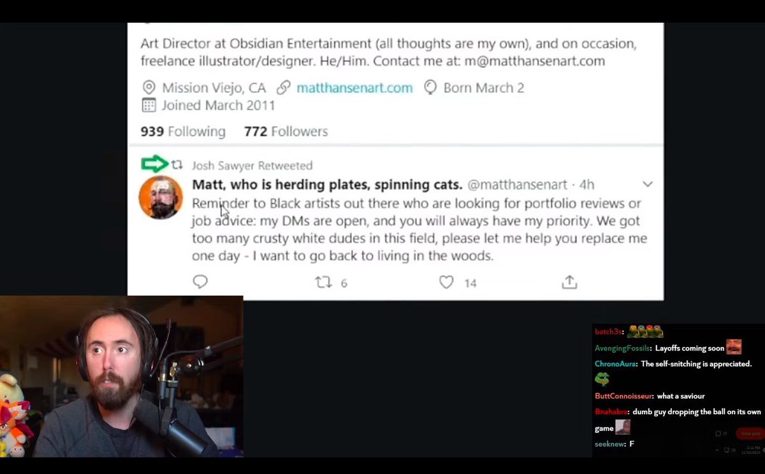Click the "Josh Sawyer Retweeted" label
The image size is (765, 474).
(x=252, y=166)
